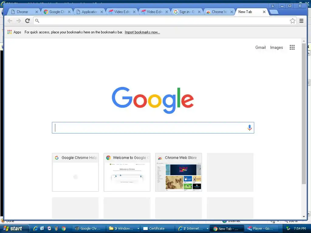Switch to the Application tab
The width and height of the screenshot is (311, 233).
[90, 12]
